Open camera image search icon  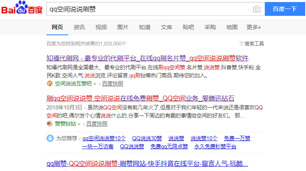coord(256,9)
